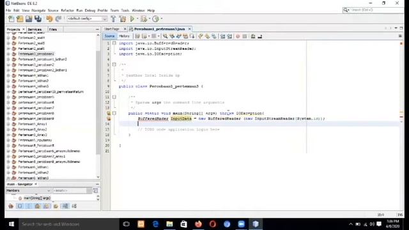Viewport: 409px width, 230px height.
Task: Open Windows Start menu
Action: 12,224
